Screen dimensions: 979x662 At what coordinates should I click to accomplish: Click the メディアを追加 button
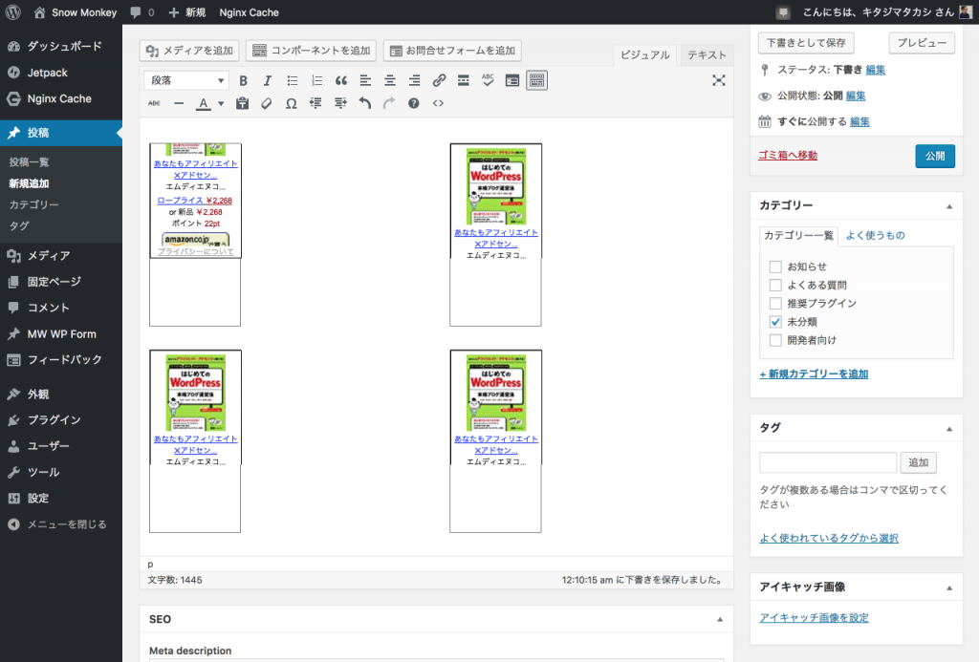(189, 51)
